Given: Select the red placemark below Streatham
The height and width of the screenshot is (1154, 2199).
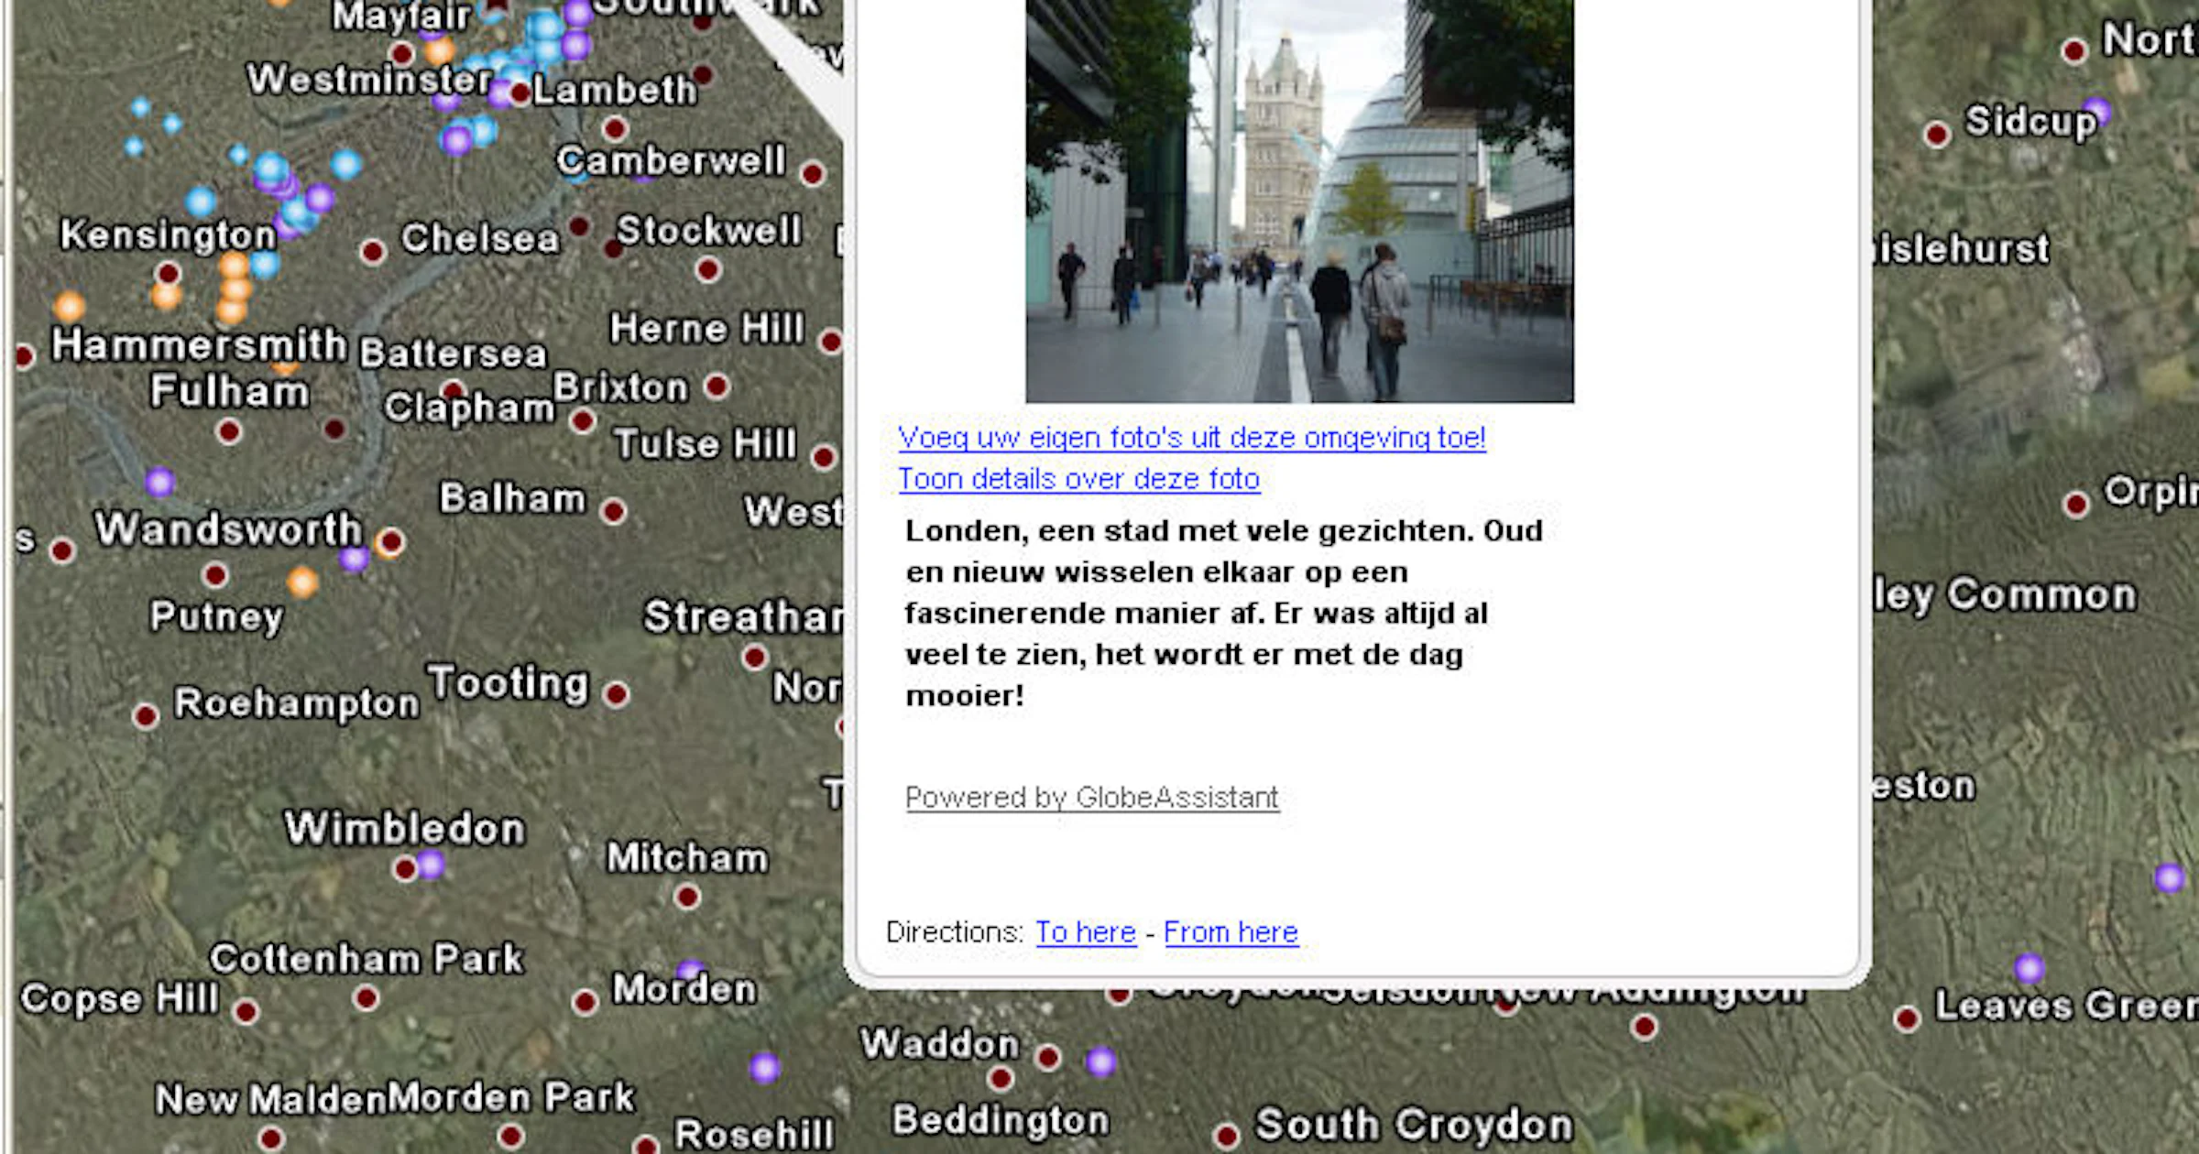Looking at the screenshot, I should (x=754, y=657).
